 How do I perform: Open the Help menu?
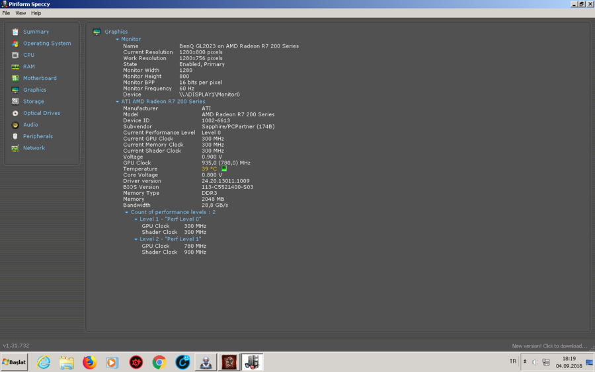pos(36,13)
